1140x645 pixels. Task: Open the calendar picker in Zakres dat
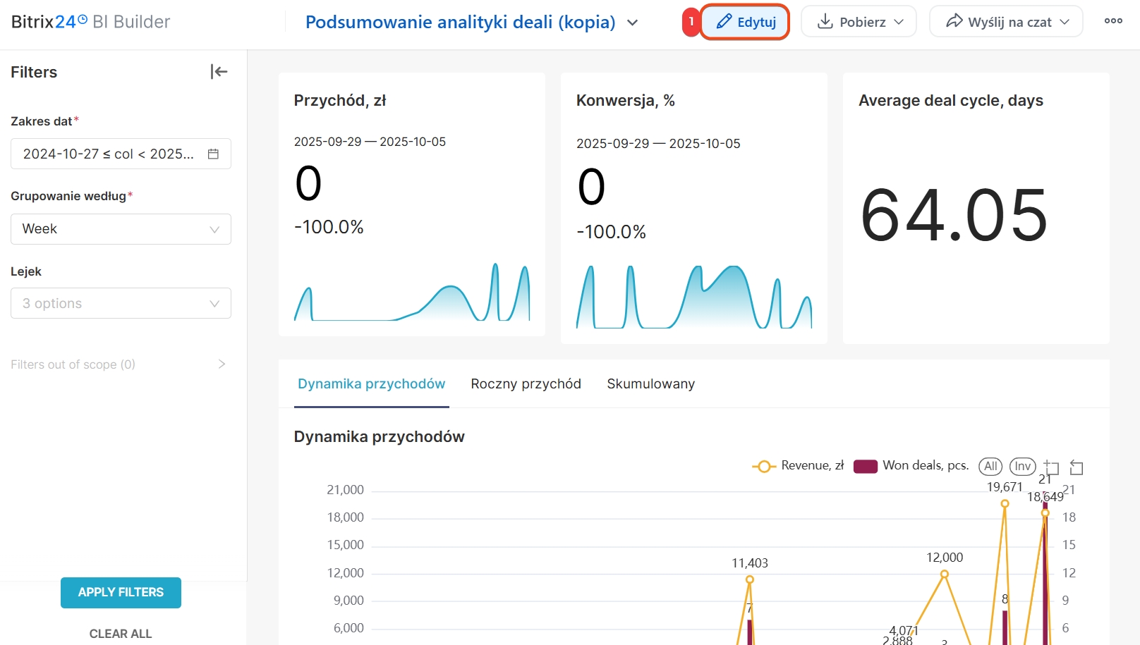point(213,154)
